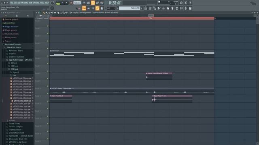Open the view playlist toolbar icon

coord(146,8)
